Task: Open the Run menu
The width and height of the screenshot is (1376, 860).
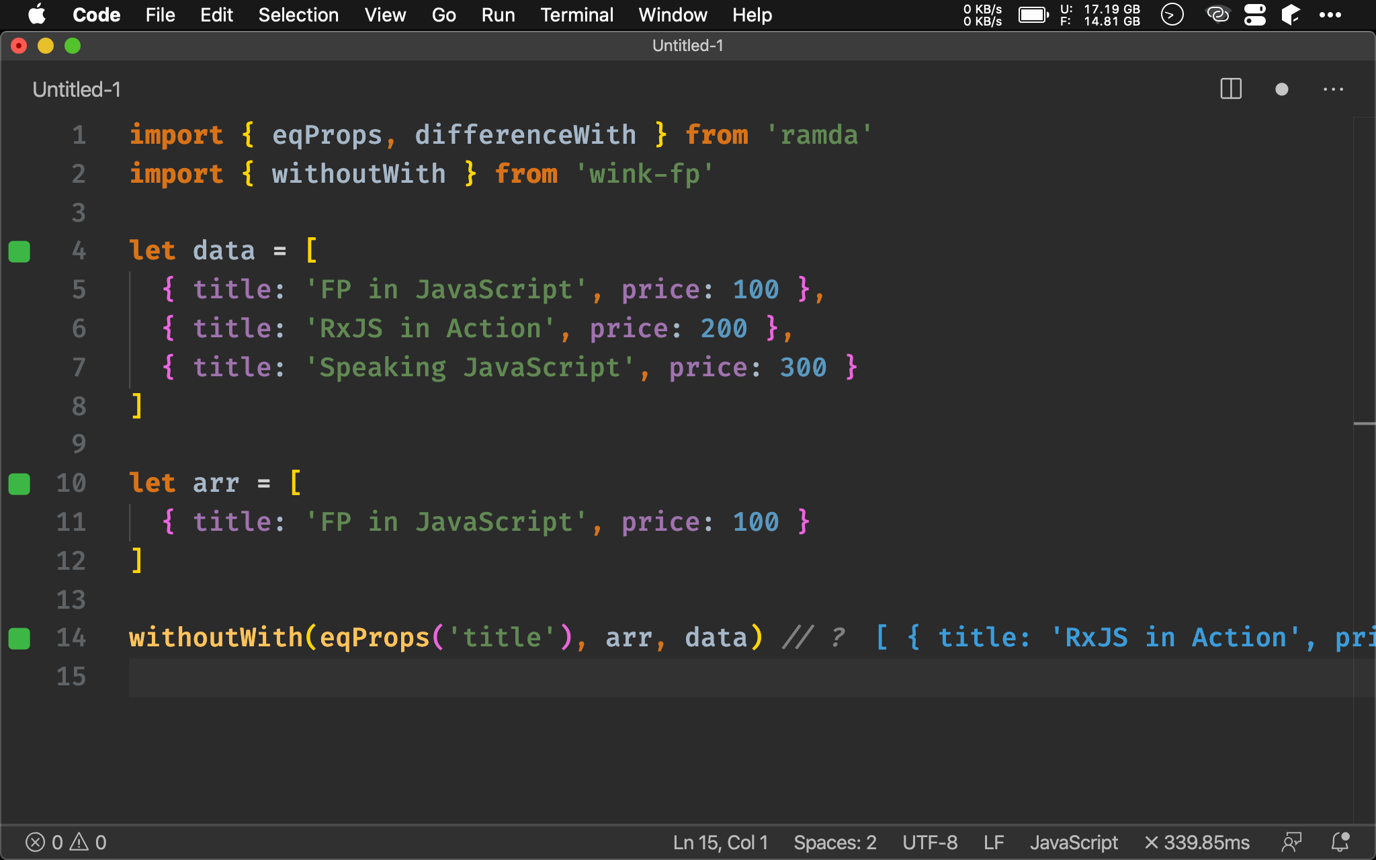Action: pos(498,15)
